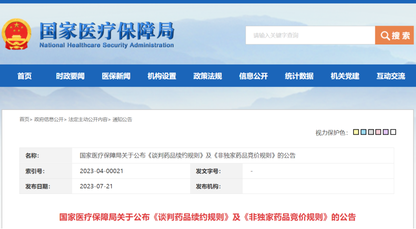Focus the keyword search input field
This screenshot has width=416, height=229.
(x=310, y=35)
